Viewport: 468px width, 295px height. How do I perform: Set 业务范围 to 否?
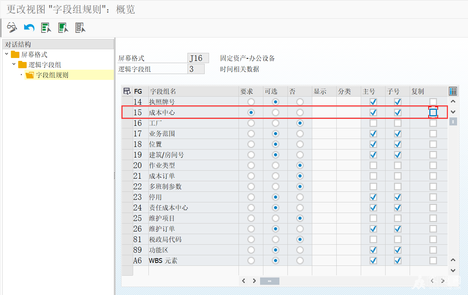coord(300,133)
